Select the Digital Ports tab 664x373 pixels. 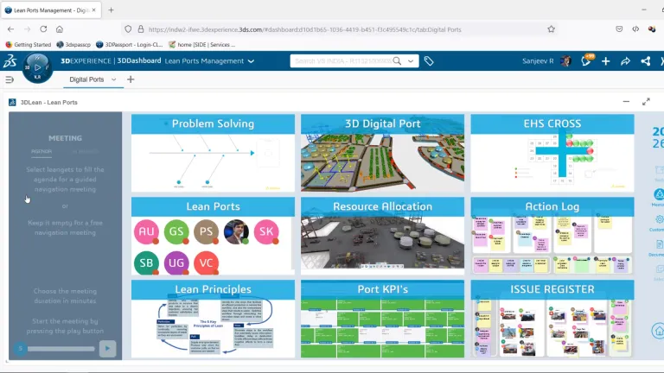(86, 79)
